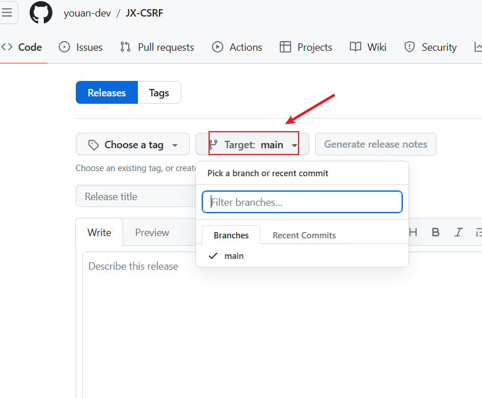Click the Filter branches input field
This screenshot has height=398, width=482.
tap(302, 202)
